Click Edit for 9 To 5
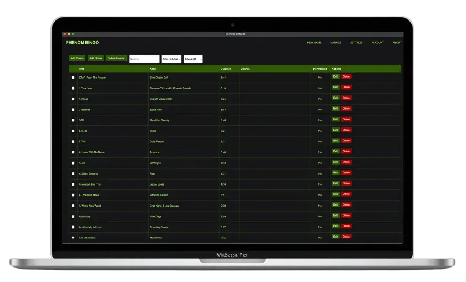The height and width of the screenshot is (282, 466). pos(335,141)
